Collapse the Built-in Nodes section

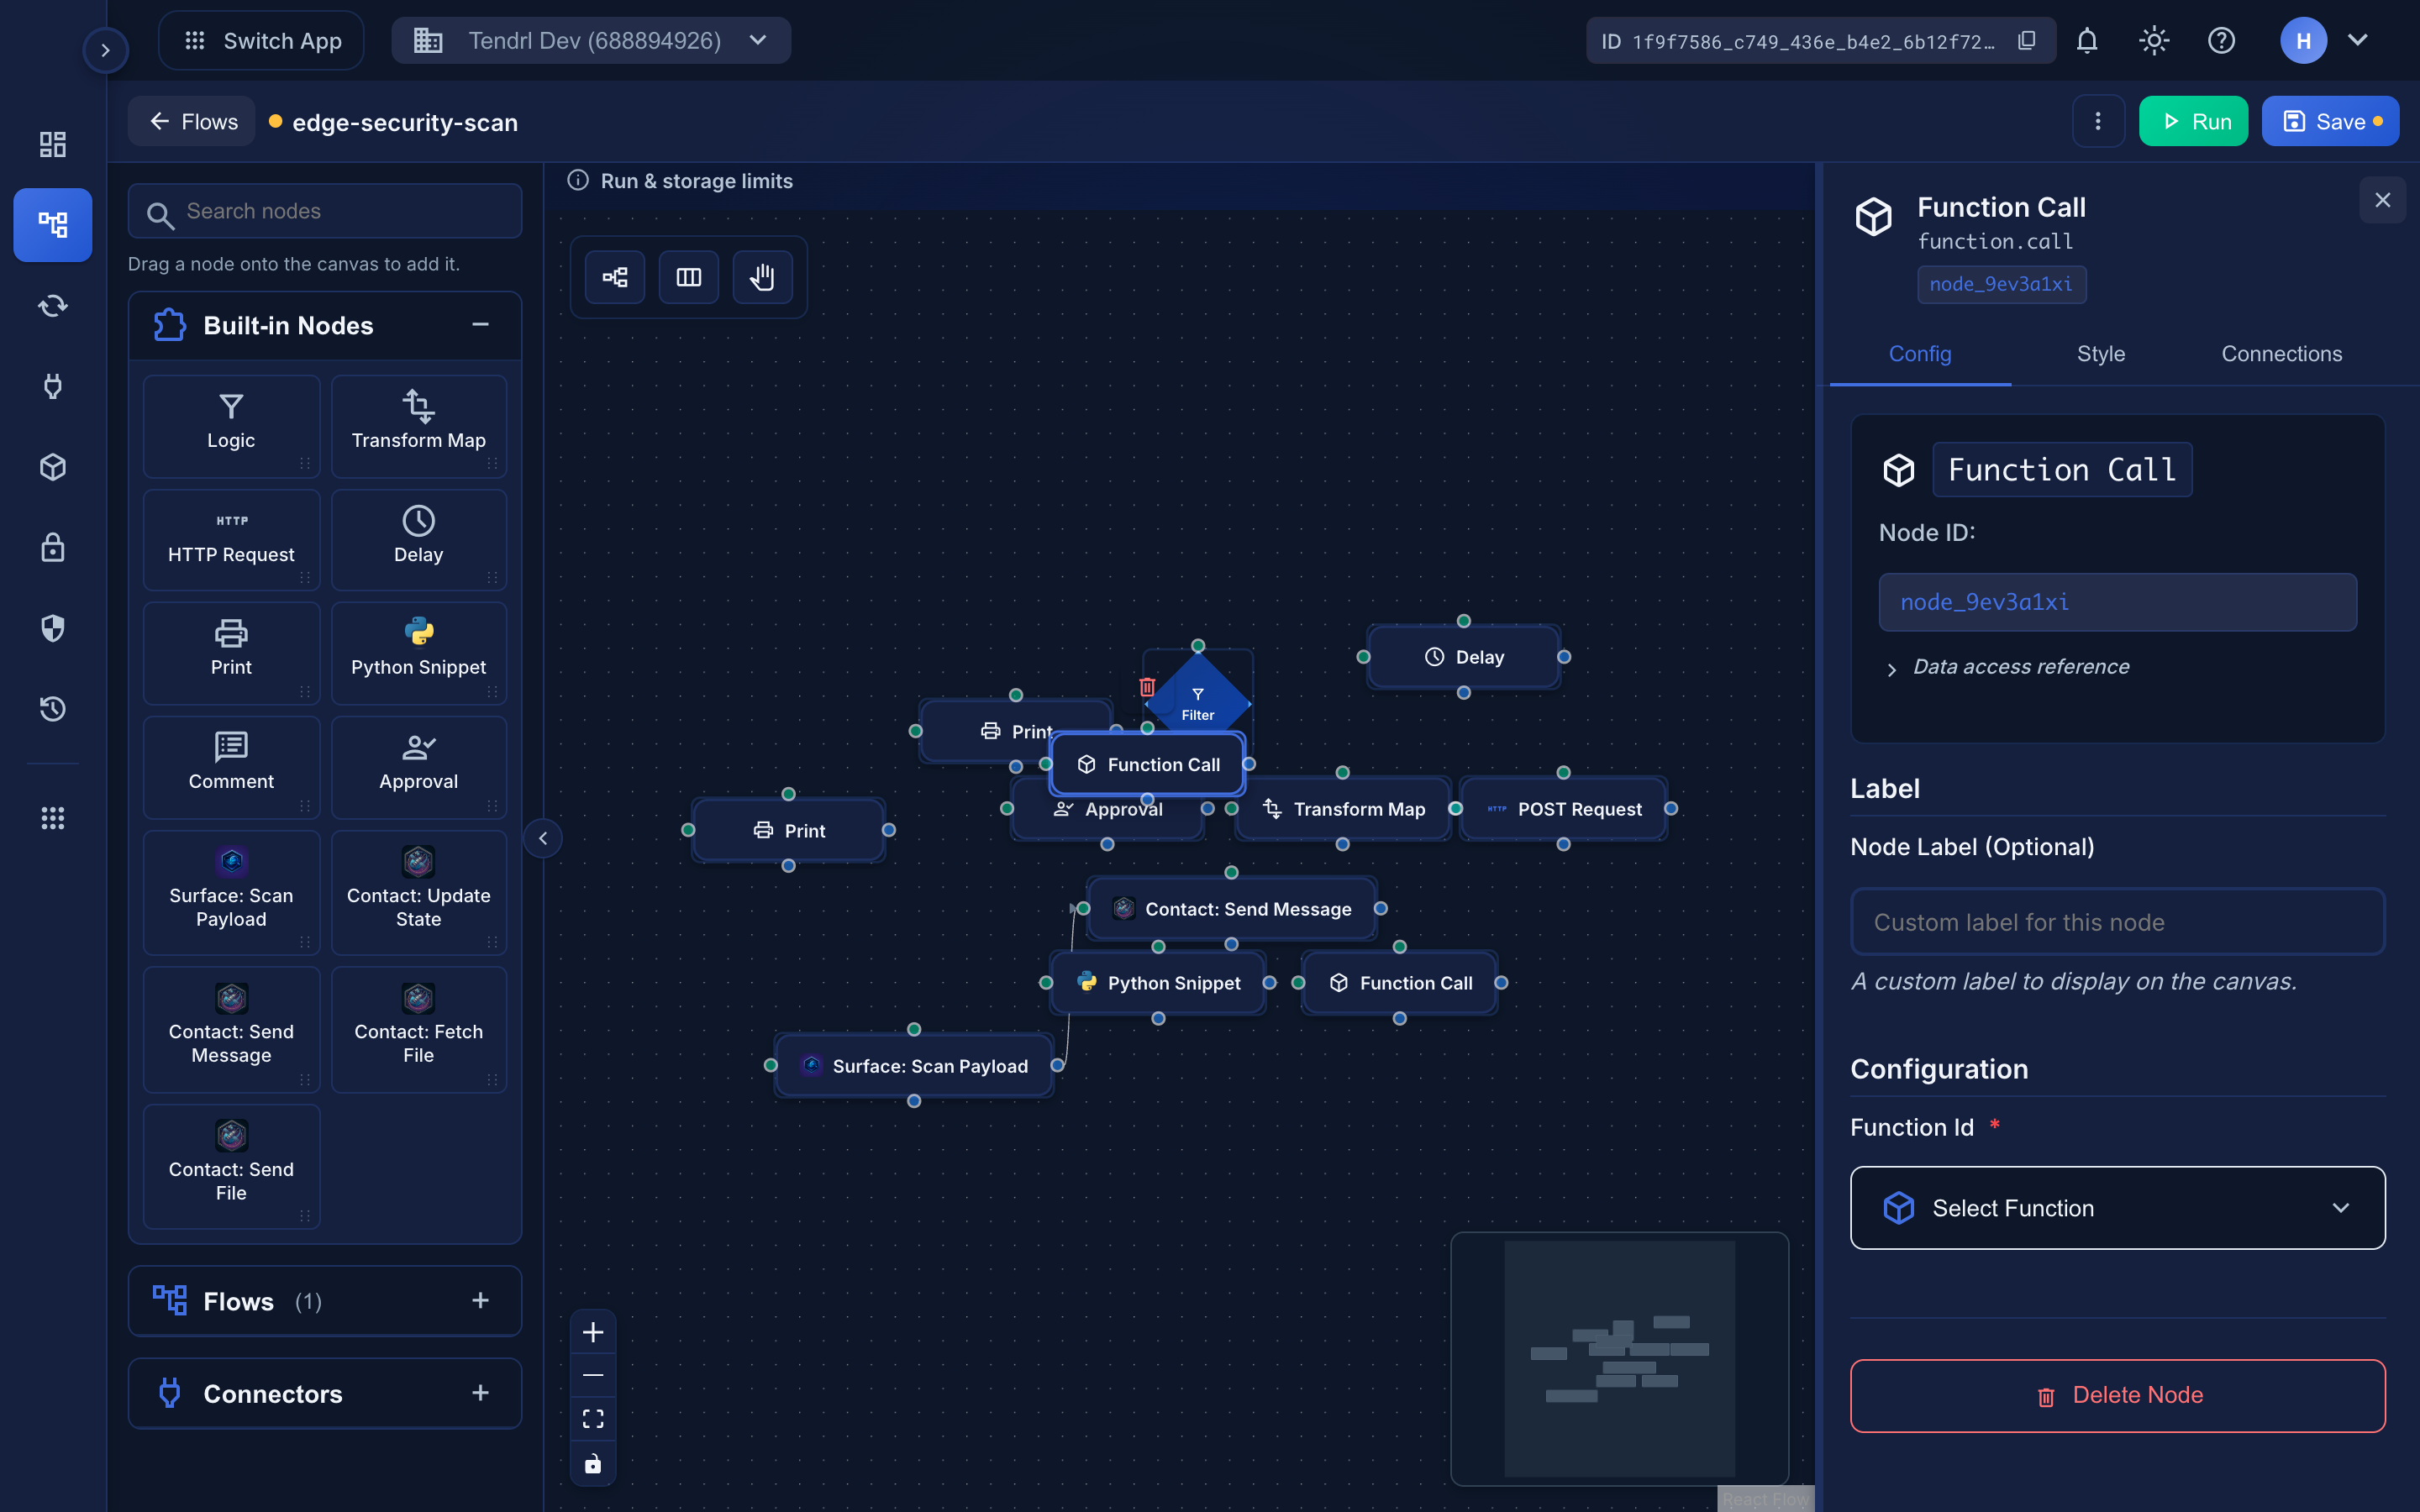pos(480,325)
